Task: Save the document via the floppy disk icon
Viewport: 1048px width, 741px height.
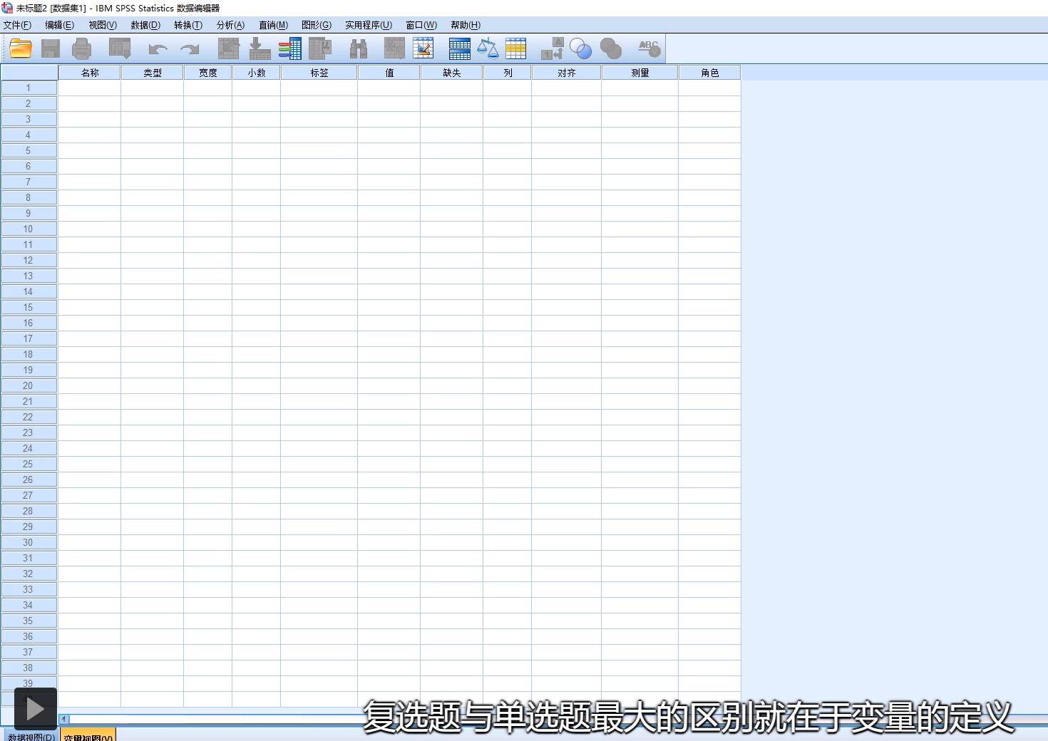Action: point(51,48)
